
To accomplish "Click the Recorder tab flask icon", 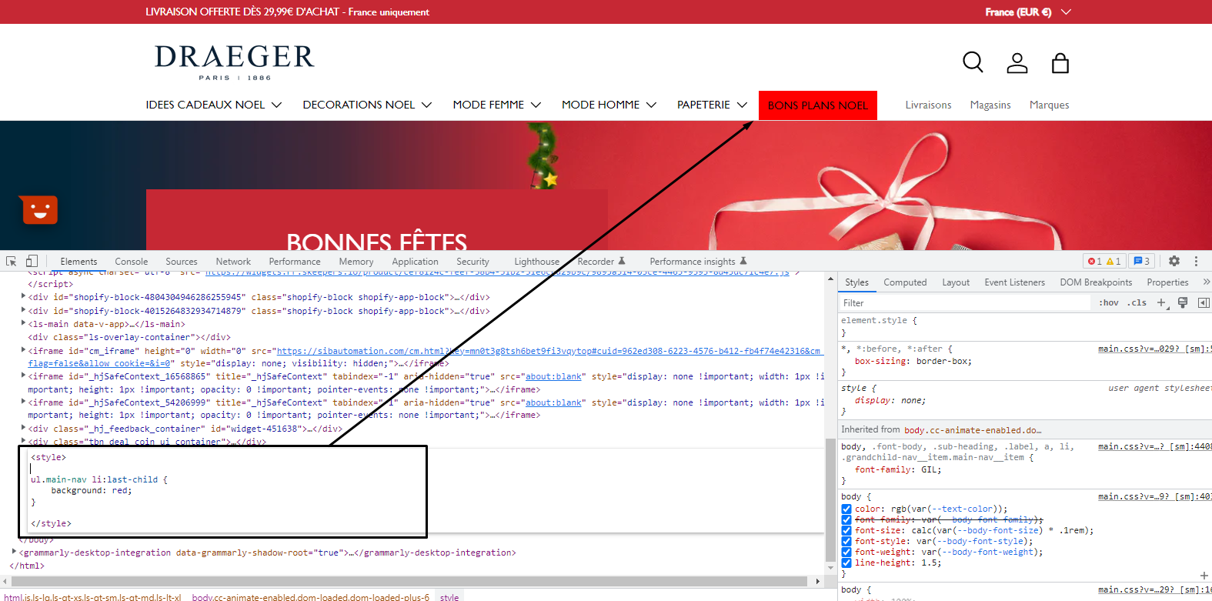I will (622, 261).
